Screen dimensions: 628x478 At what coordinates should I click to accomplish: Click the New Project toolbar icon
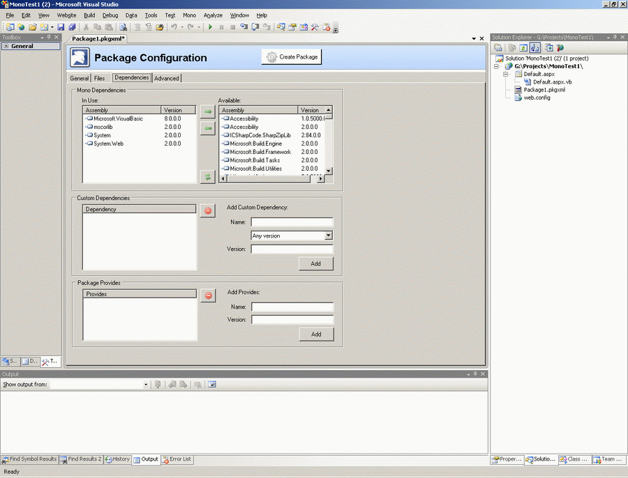coord(10,27)
